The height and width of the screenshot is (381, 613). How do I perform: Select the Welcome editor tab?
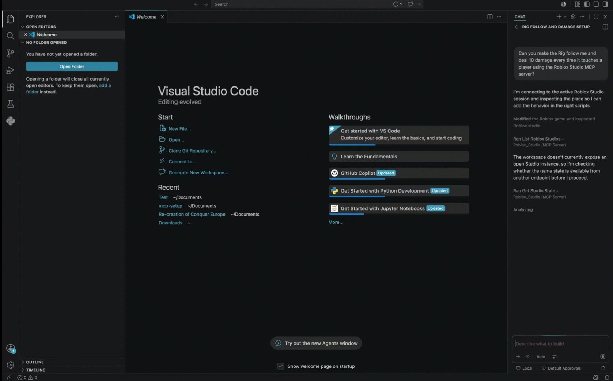(x=146, y=17)
